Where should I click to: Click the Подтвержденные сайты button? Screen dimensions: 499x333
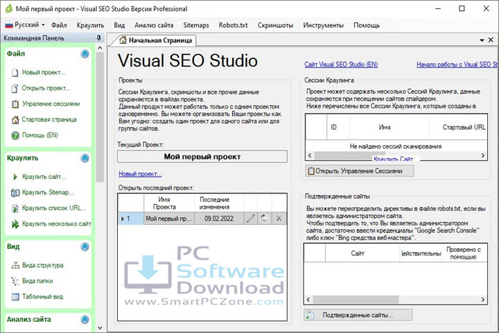[x=358, y=315]
